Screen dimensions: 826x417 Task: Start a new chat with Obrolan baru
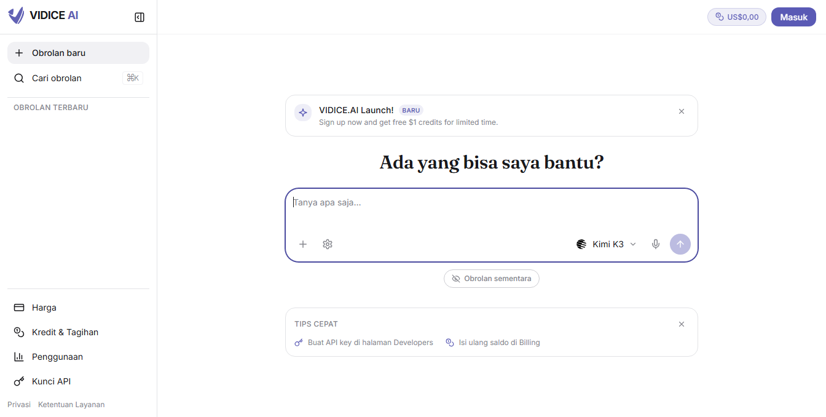pyautogui.click(x=78, y=53)
